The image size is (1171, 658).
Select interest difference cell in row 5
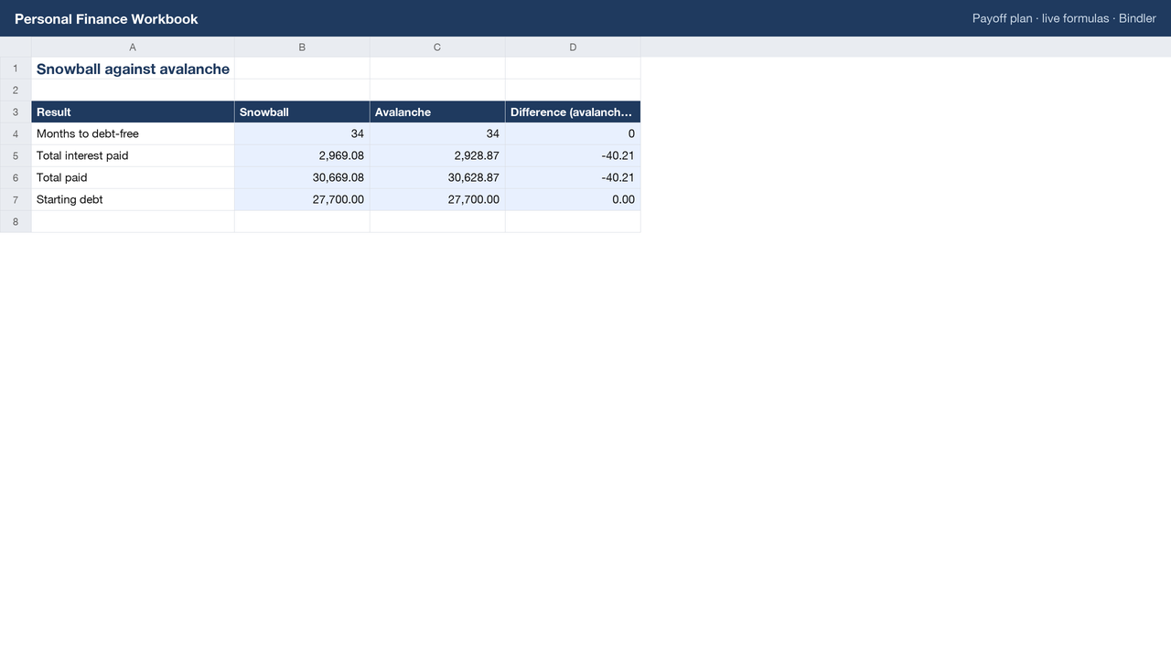point(573,156)
